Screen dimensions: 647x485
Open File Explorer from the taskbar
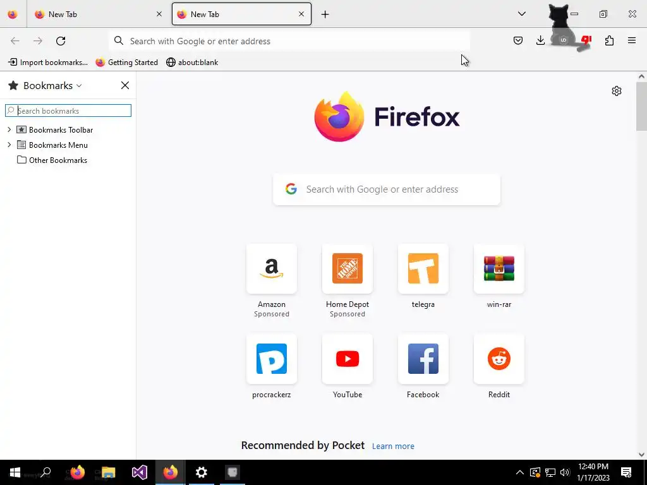tap(108, 472)
